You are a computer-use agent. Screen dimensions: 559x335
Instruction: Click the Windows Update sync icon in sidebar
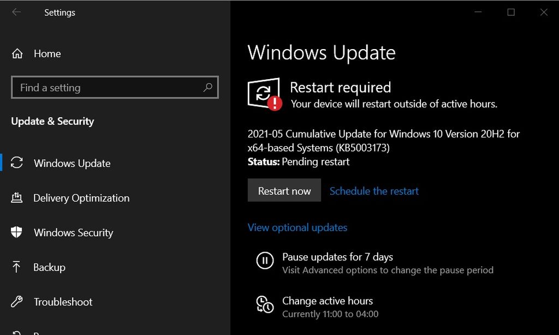17,163
